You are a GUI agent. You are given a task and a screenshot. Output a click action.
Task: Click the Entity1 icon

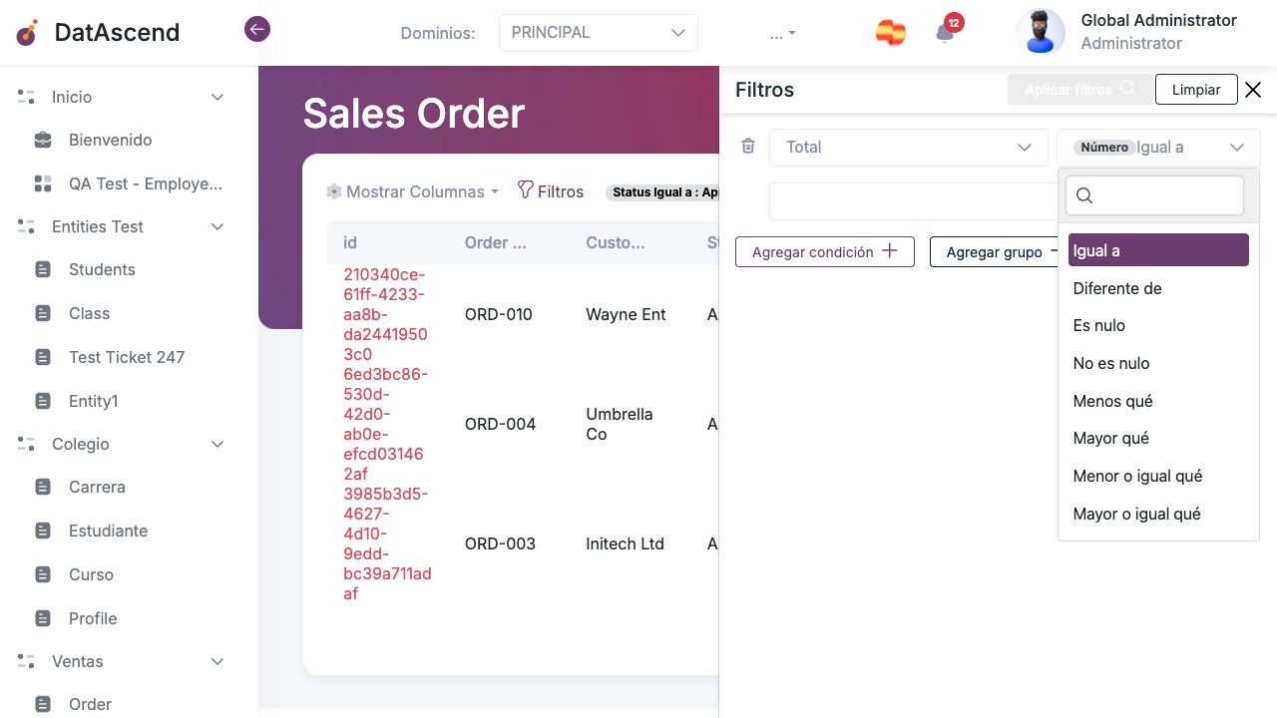coord(43,401)
